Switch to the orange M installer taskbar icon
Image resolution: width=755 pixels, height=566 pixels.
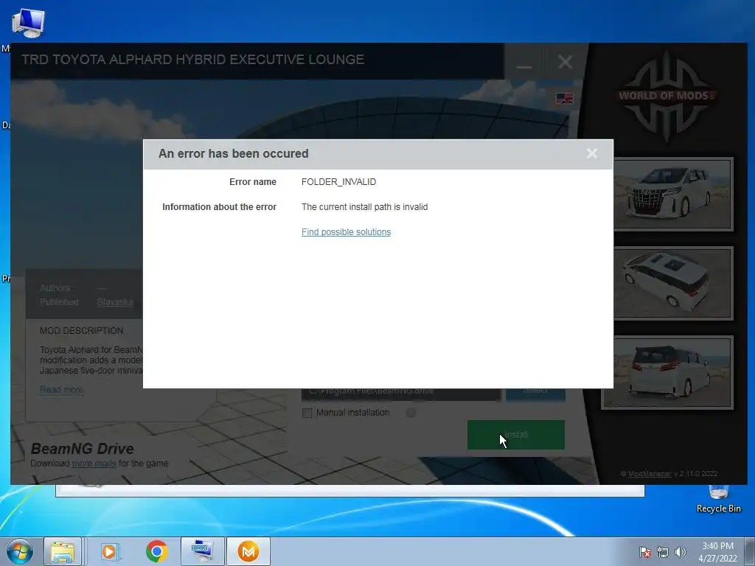click(248, 551)
